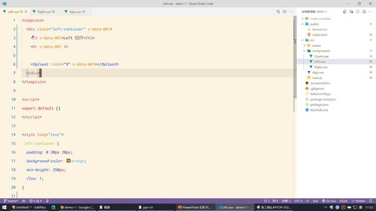Split the editor to the right
Screen dimensions: 376x211
click(284, 12)
